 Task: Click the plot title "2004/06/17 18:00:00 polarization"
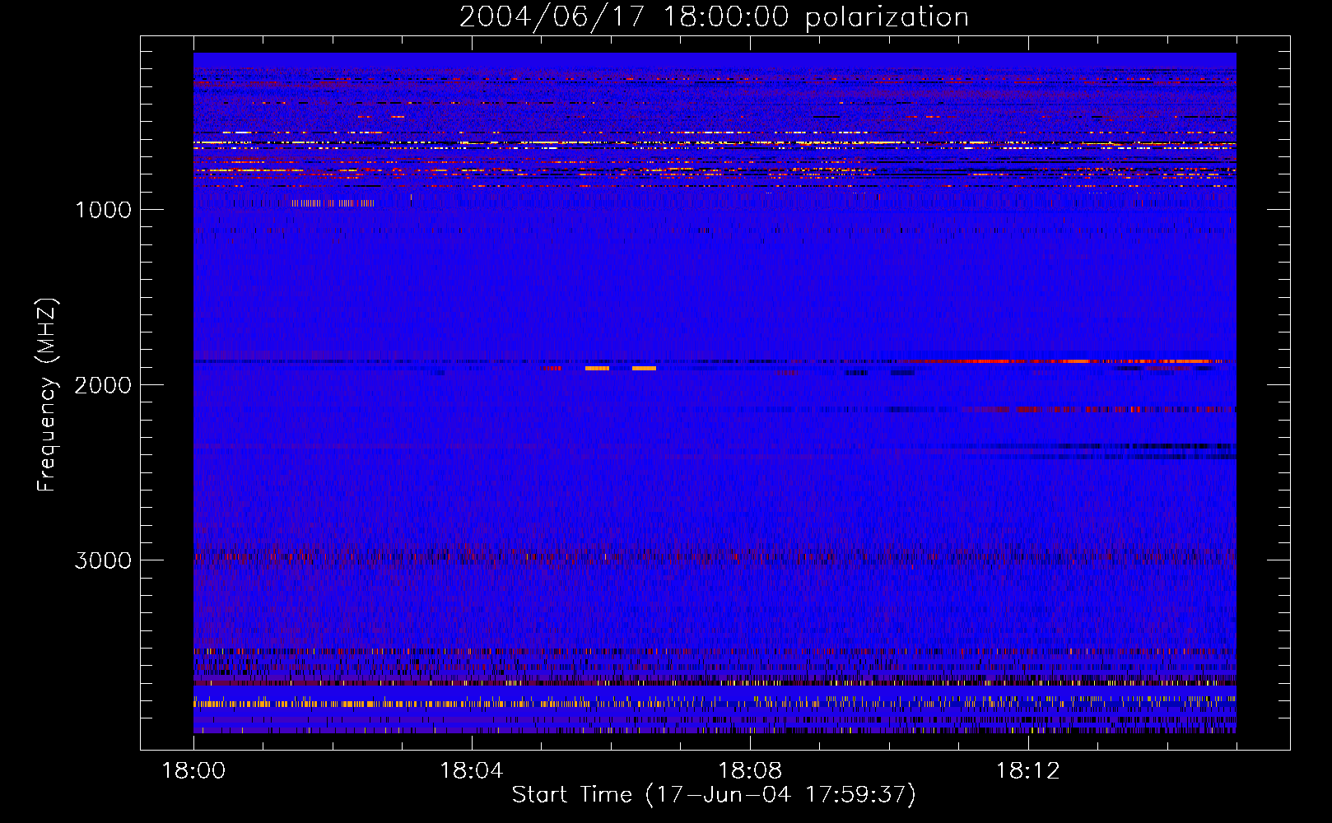pos(714,17)
